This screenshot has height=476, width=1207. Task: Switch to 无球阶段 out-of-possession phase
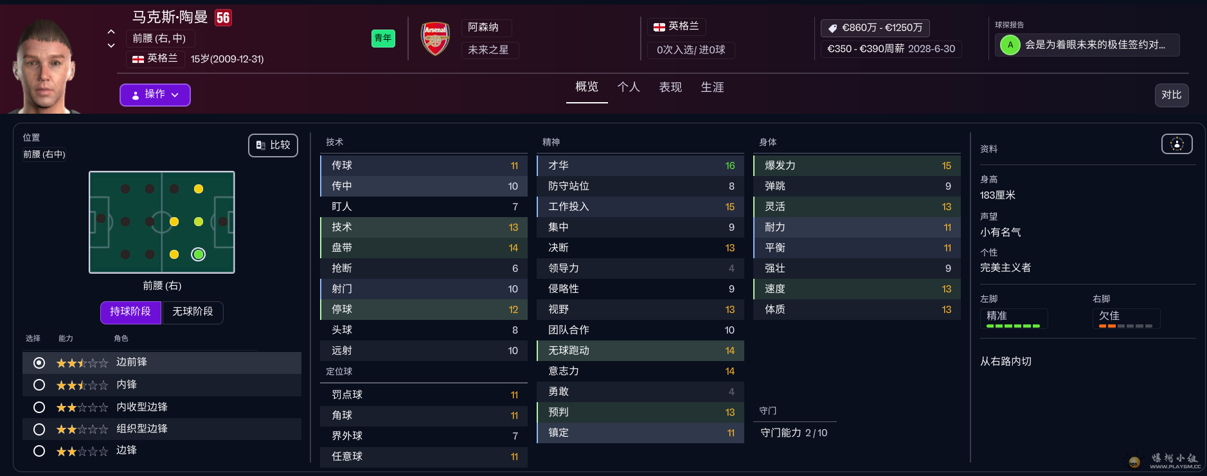(x=192, y=312)
